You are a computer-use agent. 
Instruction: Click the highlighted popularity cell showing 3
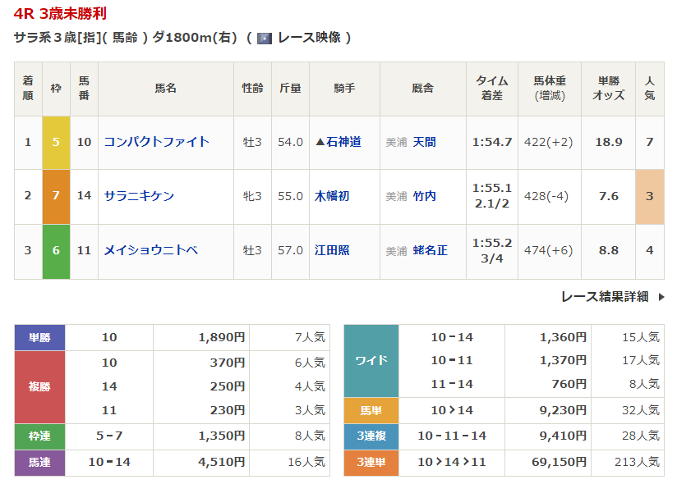(x=649, y=196)
